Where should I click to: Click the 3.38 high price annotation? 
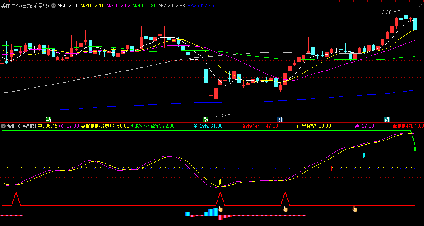tap(387, 12)
